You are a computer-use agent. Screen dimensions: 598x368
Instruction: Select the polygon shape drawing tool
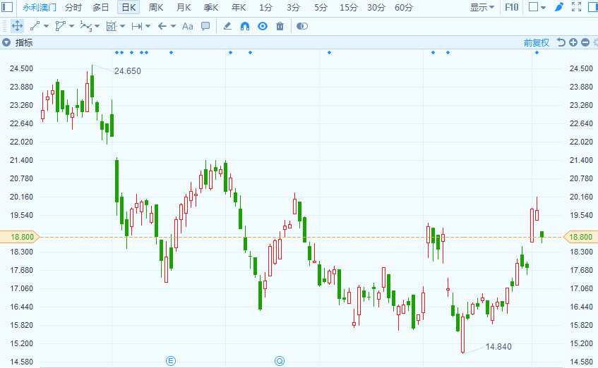point(60,26)
